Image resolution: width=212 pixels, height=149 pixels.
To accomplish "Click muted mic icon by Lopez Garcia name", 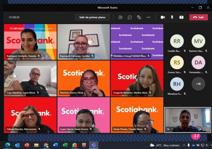I will pyautogui.click(x=91, y=129).
